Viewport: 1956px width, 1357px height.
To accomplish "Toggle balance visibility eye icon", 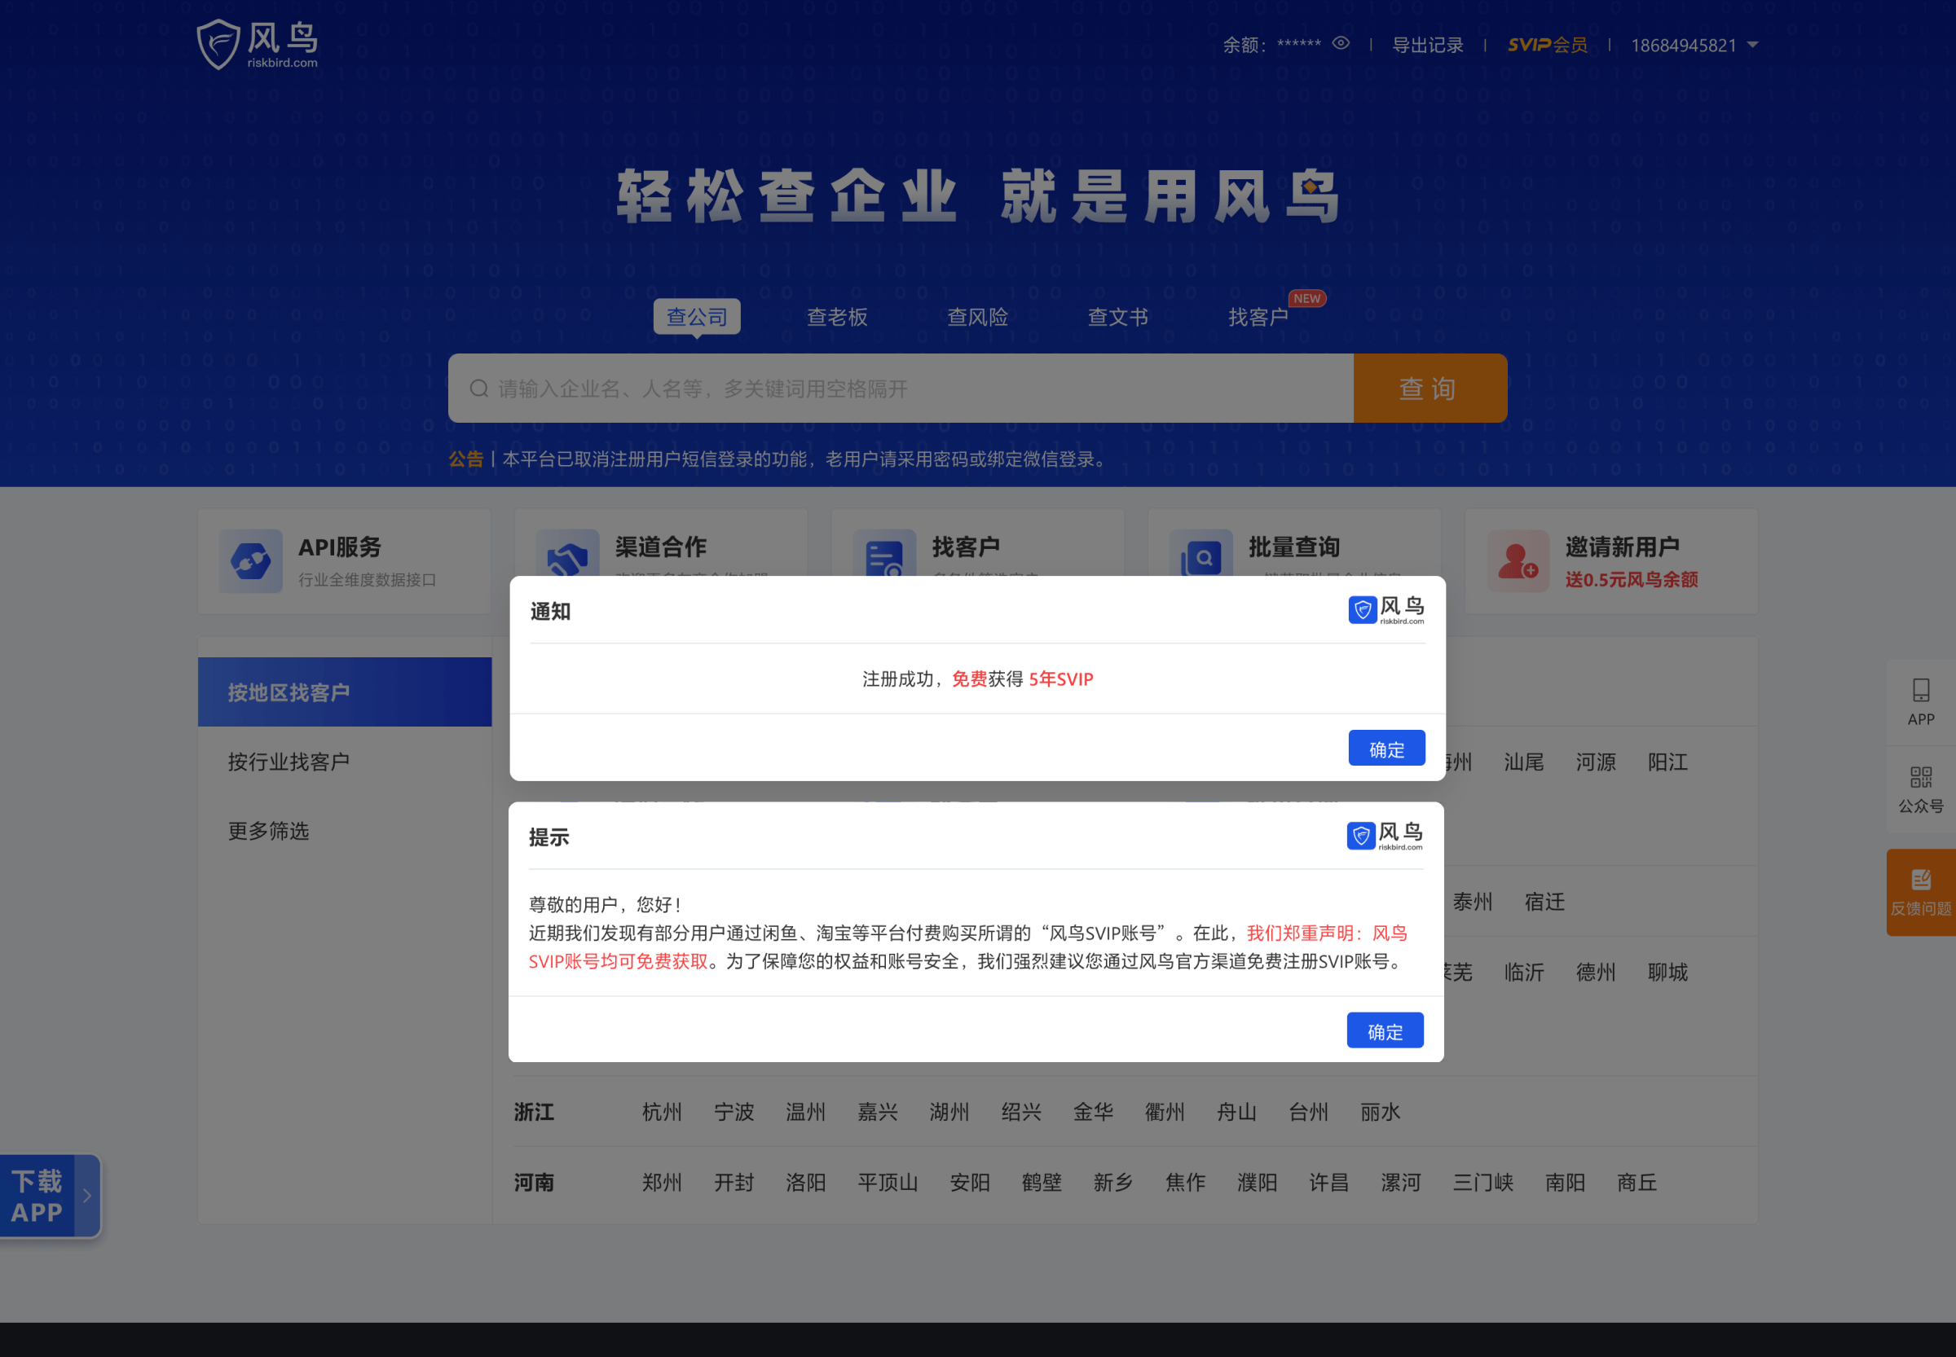I will [1341, 43].
